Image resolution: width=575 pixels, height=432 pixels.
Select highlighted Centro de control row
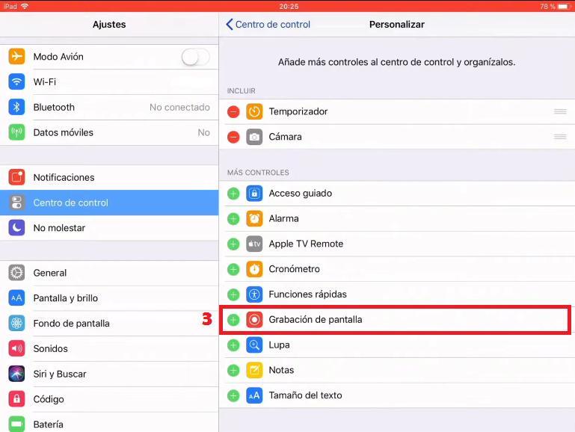109,203
